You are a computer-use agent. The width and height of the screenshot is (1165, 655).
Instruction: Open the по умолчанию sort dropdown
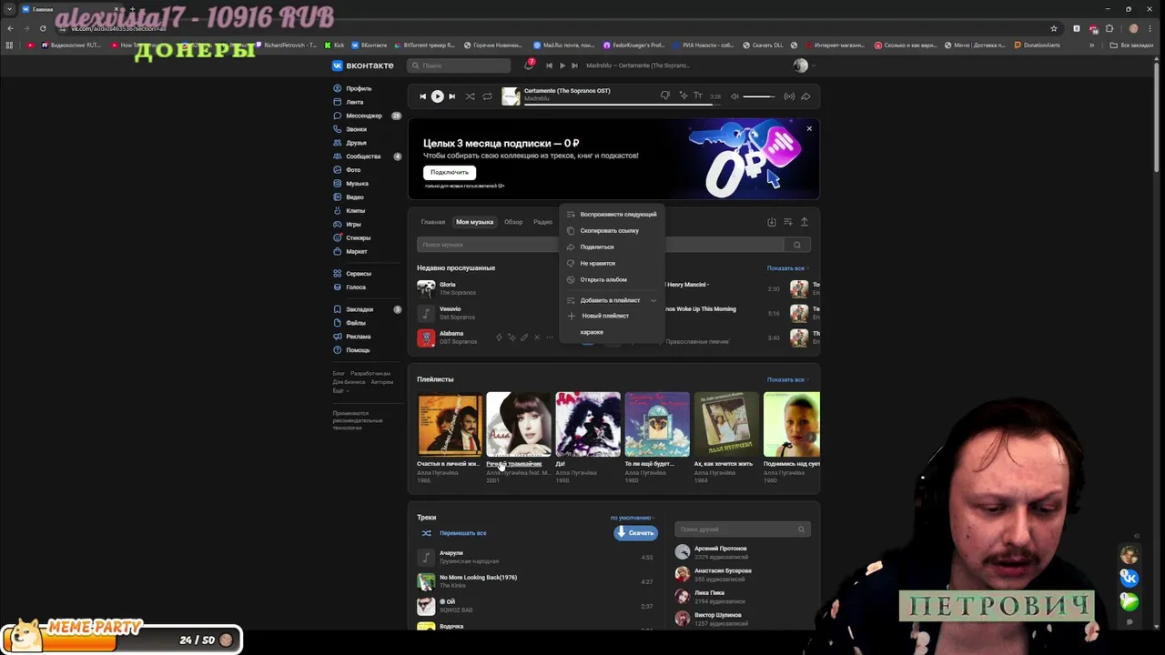[x=633, y=518]
